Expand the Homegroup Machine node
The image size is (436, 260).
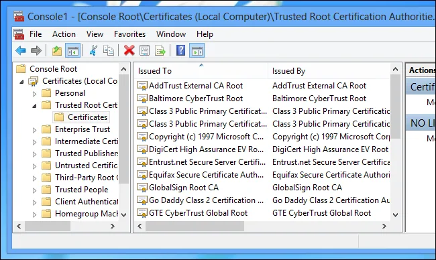[34, 214]
